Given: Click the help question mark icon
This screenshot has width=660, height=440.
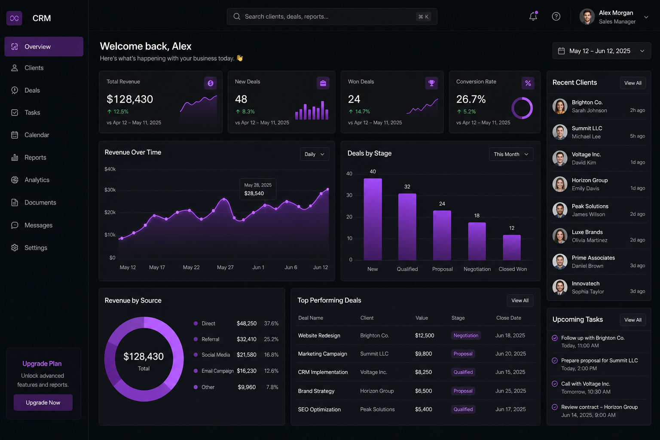Looking at the screenshot, I should click(556, 16).
